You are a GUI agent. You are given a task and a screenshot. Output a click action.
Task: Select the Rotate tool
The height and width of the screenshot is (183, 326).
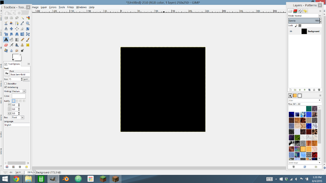point(28,28)
